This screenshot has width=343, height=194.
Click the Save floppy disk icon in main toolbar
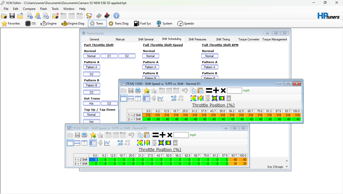tap(12, 16)
